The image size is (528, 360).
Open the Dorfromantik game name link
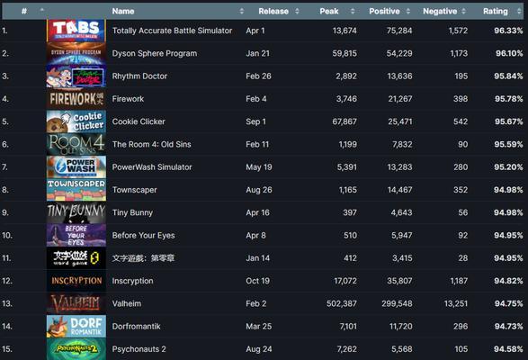[137, 327]
